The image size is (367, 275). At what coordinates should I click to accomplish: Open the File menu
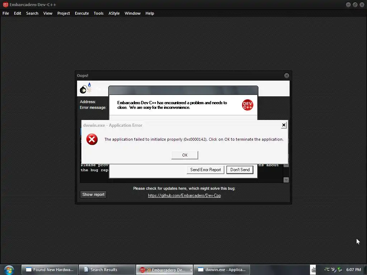pos(6,13)
